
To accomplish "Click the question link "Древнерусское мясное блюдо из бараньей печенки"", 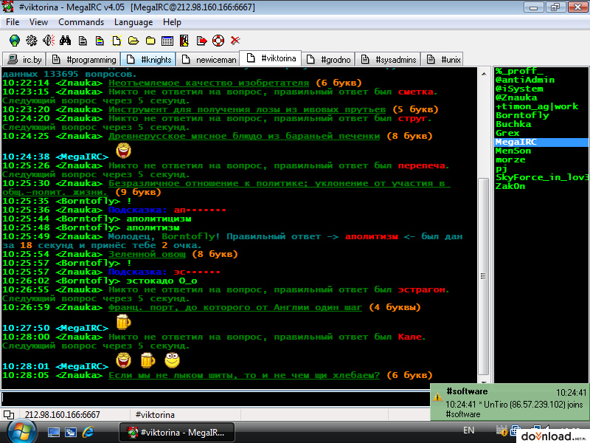I will [244, 136].
